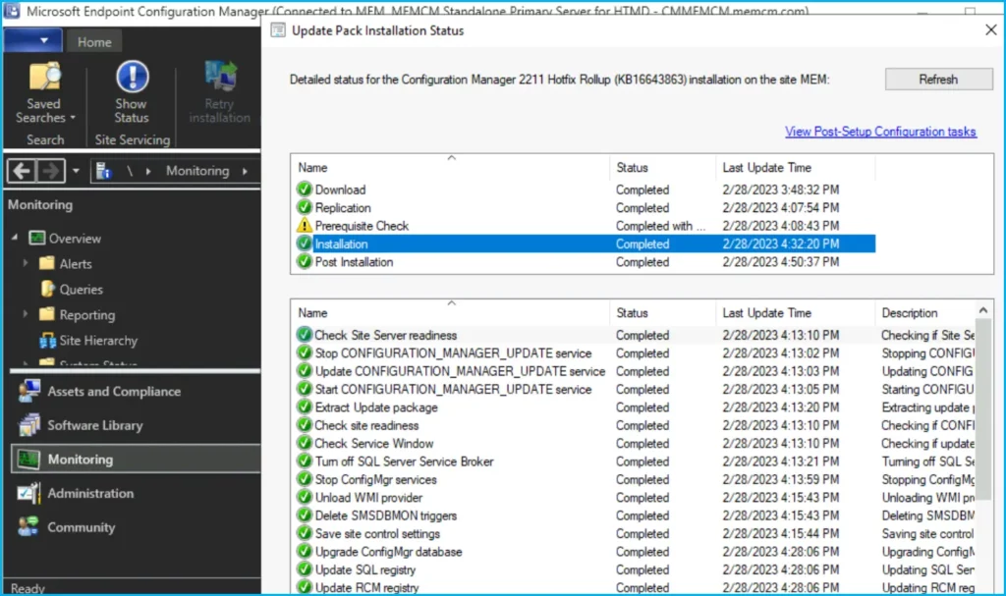The image size is (1006, 596).
Task: Sort bottom list by Last Update Time
Action: (795, 313)
